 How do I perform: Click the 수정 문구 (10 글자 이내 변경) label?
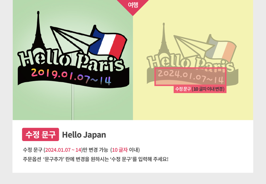tap(200, 89)
